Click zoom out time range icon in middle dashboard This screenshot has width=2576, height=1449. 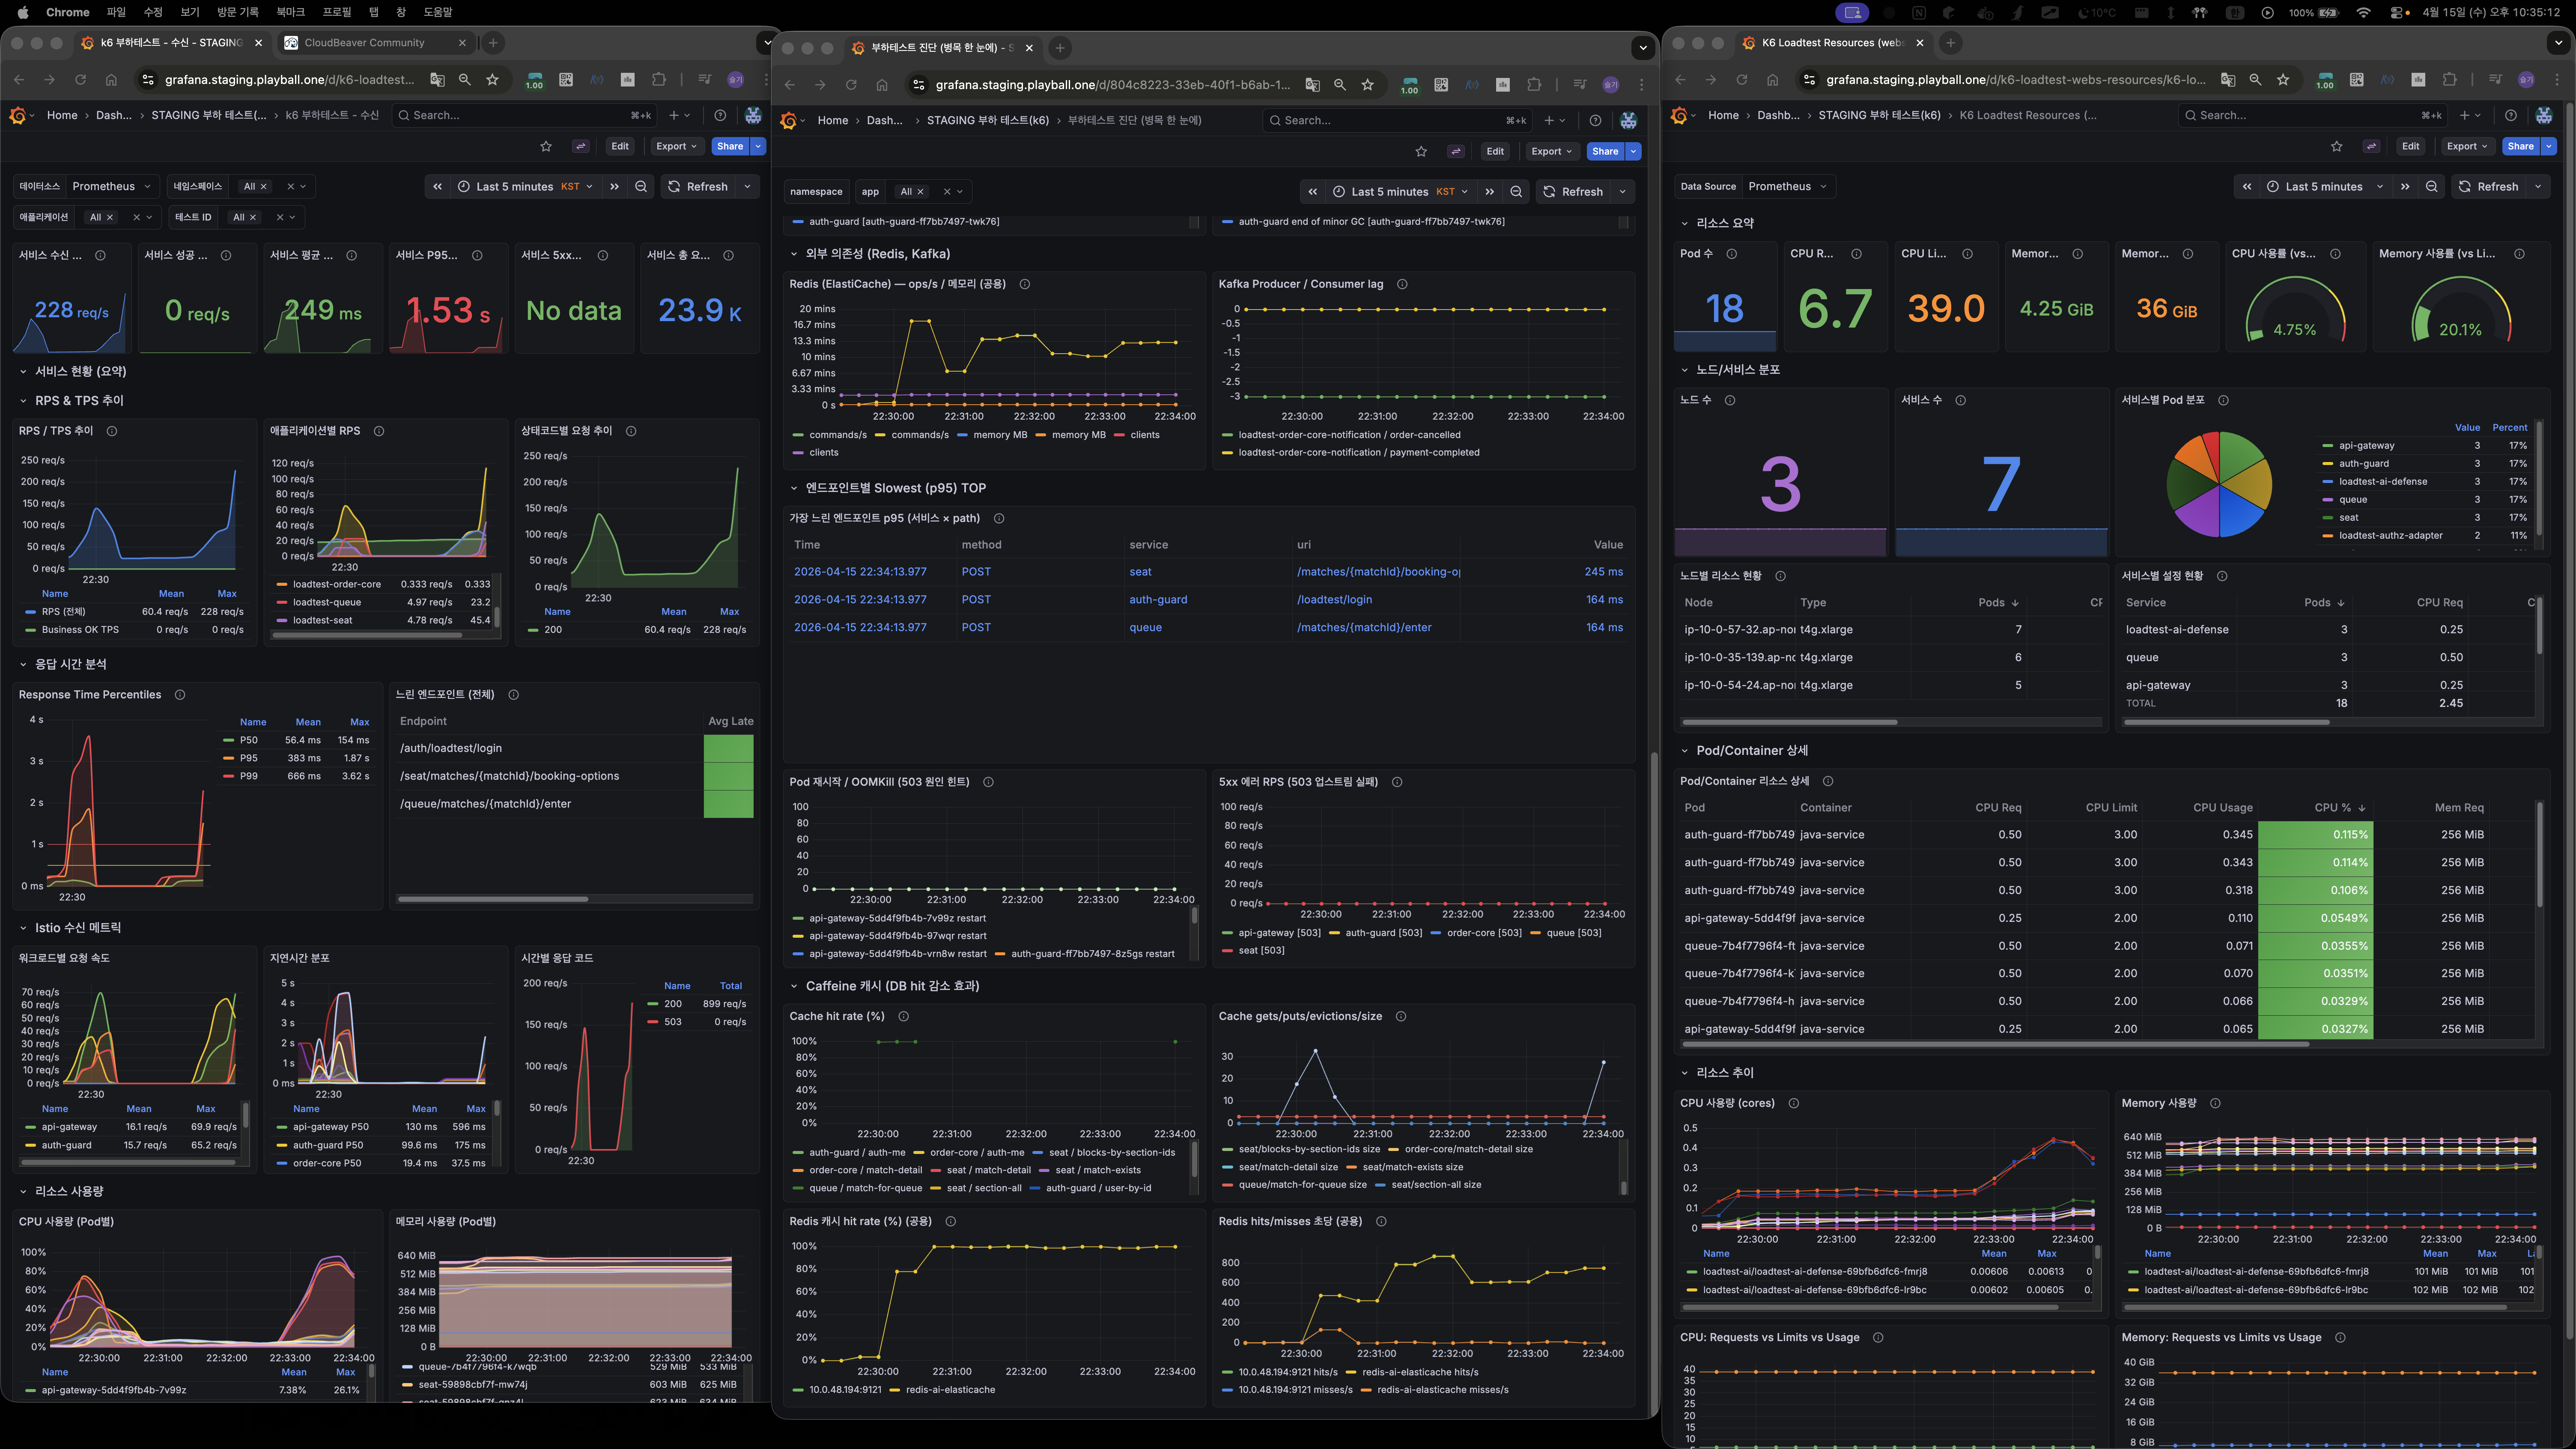(x=1516, y=192)
